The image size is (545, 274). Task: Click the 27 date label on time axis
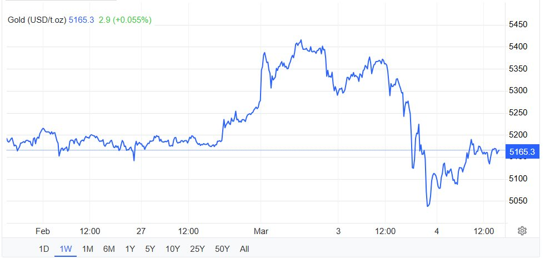141,231
